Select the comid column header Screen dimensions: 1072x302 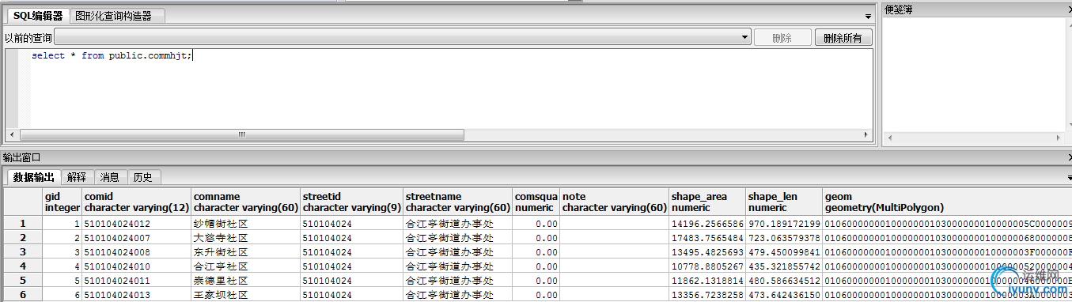pos(137,202)
